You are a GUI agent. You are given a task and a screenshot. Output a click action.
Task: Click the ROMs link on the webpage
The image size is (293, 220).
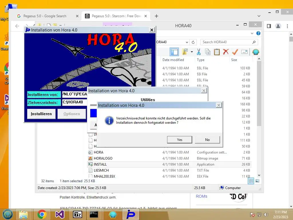coord(201,196)
